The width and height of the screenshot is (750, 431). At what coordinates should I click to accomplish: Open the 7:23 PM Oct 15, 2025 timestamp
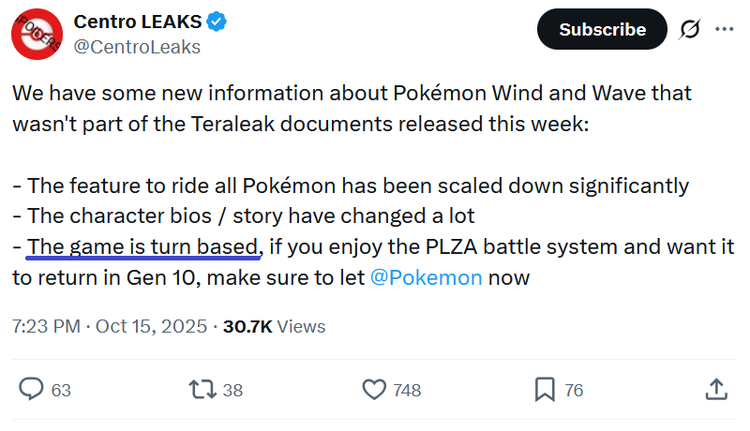point(108,326)
